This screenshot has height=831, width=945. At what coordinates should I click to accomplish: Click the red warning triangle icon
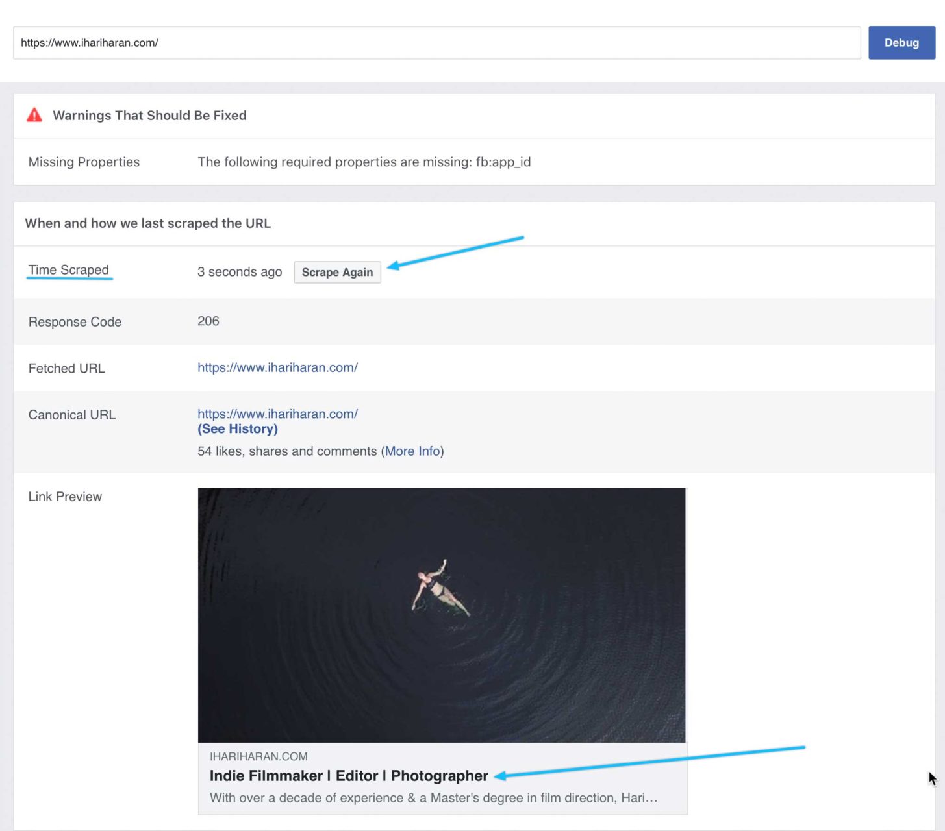(34, 116)
